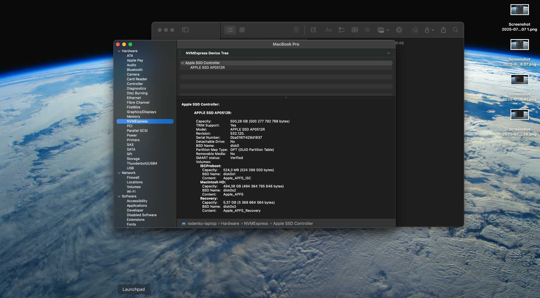
Task: Create a new note with compose icon
Action: pyautogui.click(x=313, y=30)
